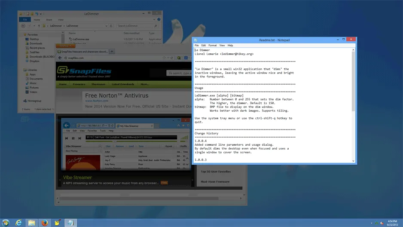Image resolution: width=403 pixels, height=227 pixels.
Task: Go back in the Explorer window
Action: click(x=23, y=26)
